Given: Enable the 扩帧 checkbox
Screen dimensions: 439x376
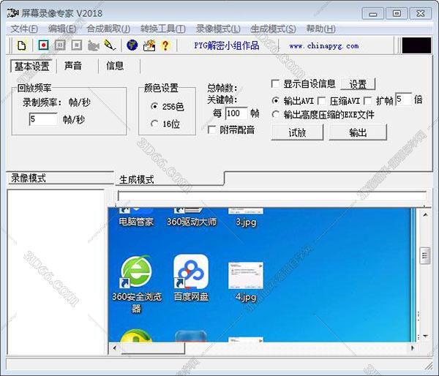Looking at the screenshot, I should point(367,101).
